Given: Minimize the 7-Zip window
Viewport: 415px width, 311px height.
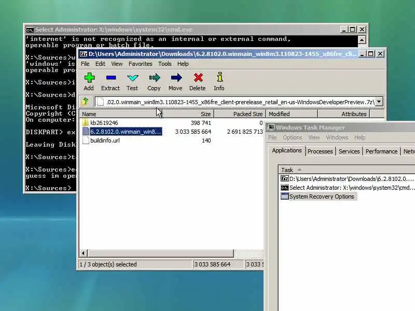Looking at the screenshot, I should 362,54.
